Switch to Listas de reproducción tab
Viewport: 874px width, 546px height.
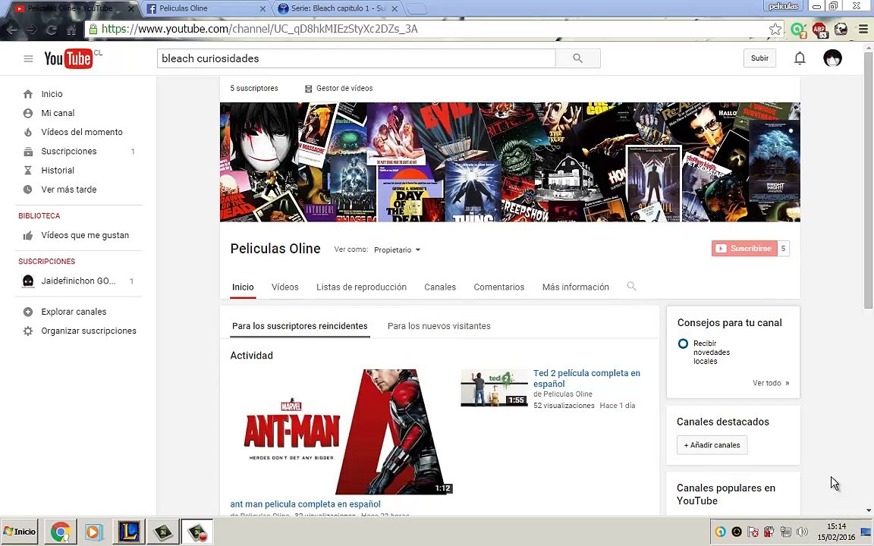(361, 287)
